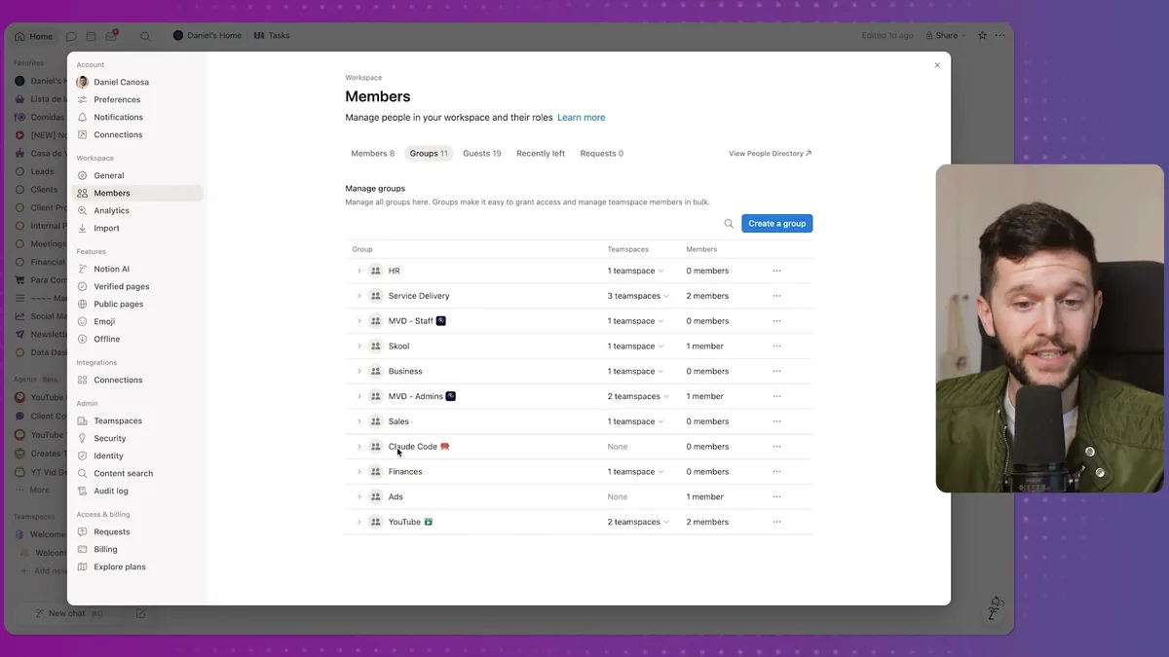Open Notion AI from the Features section
The width and height of the screenshot is (1169, 657).
[x=110, y=268]
